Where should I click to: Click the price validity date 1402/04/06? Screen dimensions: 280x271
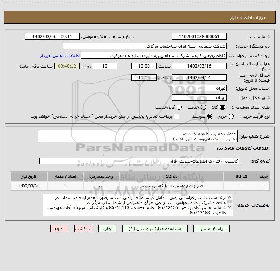coord(199,77)
